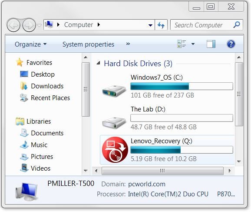Open Recent Places in Favorites
This screenshot has width=251, height=212.
pyautogui.click(x=50, y=98)
